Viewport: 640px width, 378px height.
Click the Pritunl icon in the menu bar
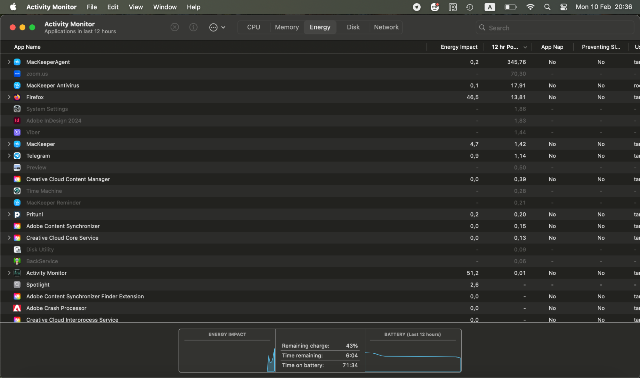point(453,7)
